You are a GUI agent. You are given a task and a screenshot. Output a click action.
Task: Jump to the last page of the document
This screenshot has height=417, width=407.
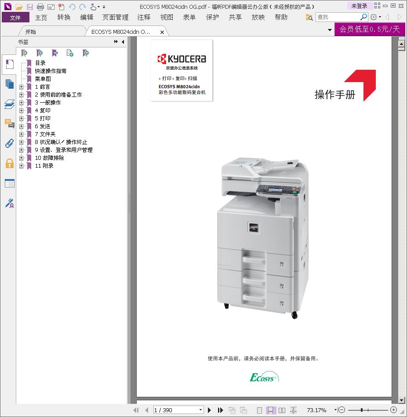click(220, 410)
